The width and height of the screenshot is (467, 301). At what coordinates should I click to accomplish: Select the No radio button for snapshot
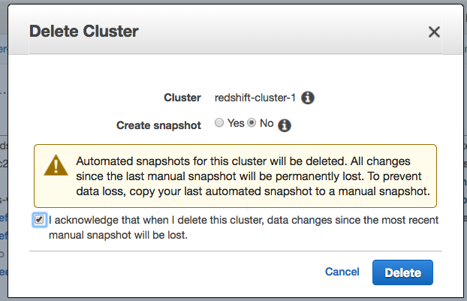click(252, 123)
